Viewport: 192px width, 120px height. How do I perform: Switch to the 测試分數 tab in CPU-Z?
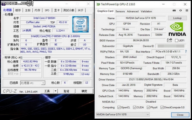pyautogui.click(x=69, y=10)
